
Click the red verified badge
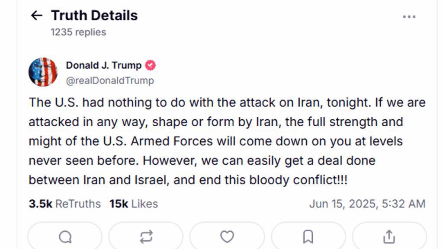point(151,66)
